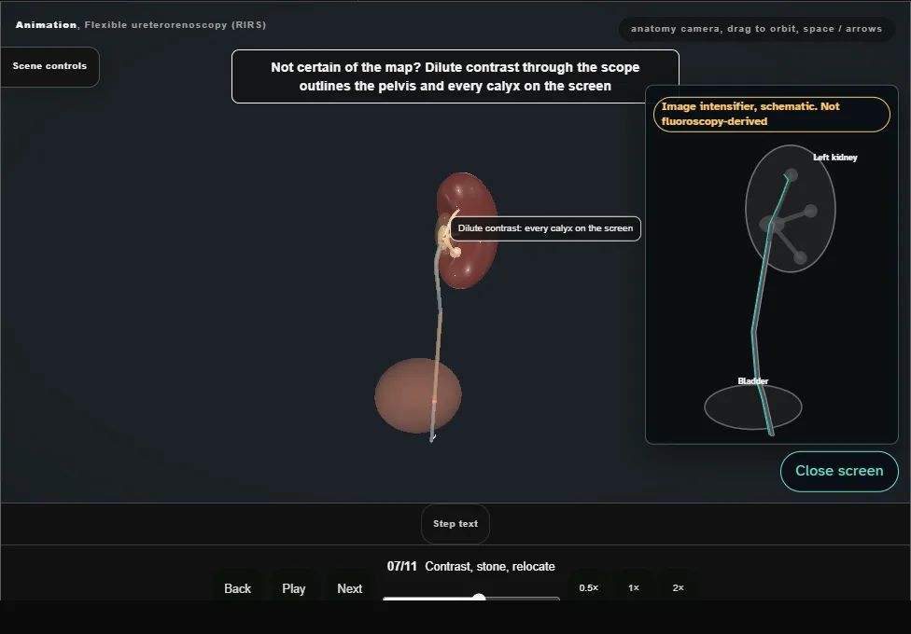The width and height of the screenshot is (911, 634).
Task: Click the 'Bladder' label in intensifier screen
Action: click(x=753, y=381)
